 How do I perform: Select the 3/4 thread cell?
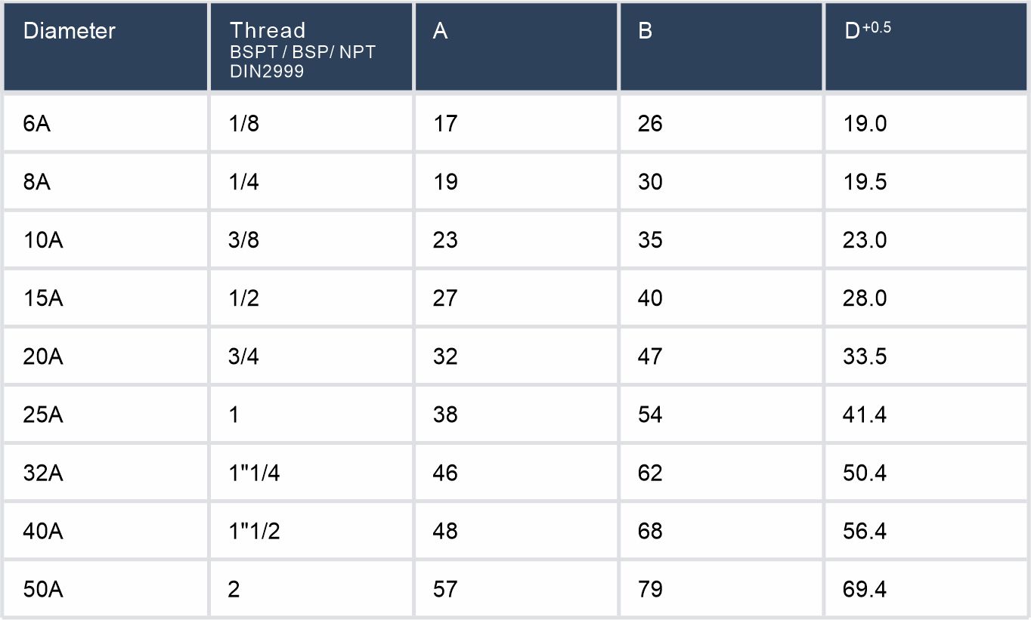click(243, 356)
